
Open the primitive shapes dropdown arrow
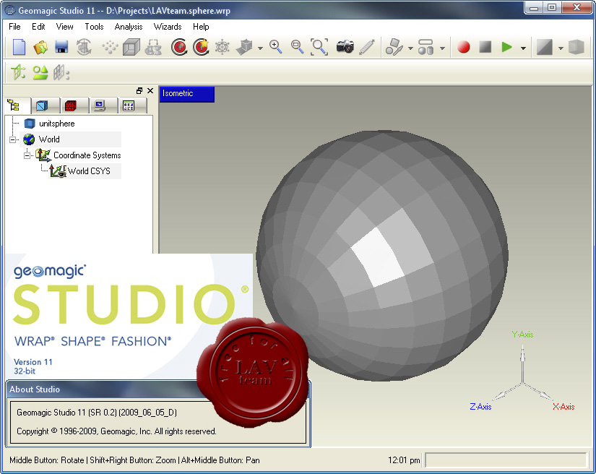[442, 48]
